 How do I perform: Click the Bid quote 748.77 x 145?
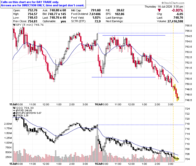click(x=57, y=14)
